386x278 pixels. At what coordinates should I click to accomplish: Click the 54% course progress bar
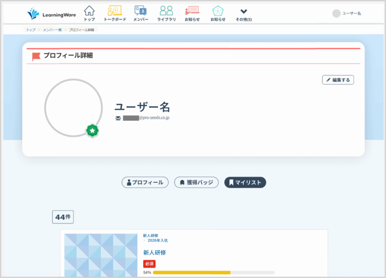pos(213,272)
